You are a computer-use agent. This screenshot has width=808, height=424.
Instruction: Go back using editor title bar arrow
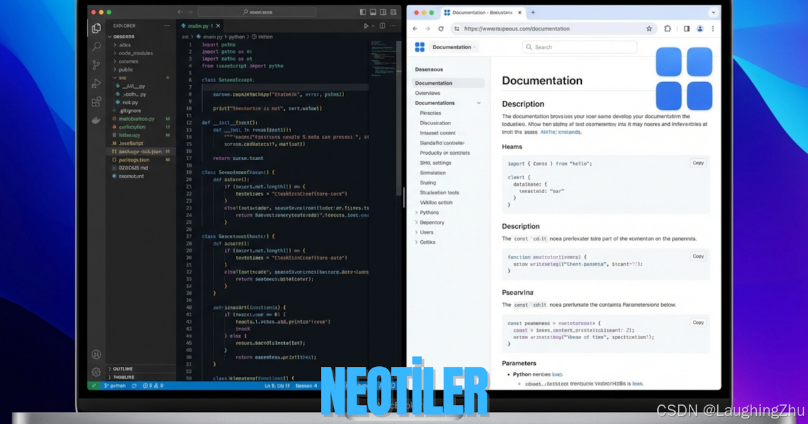point(180,12)
